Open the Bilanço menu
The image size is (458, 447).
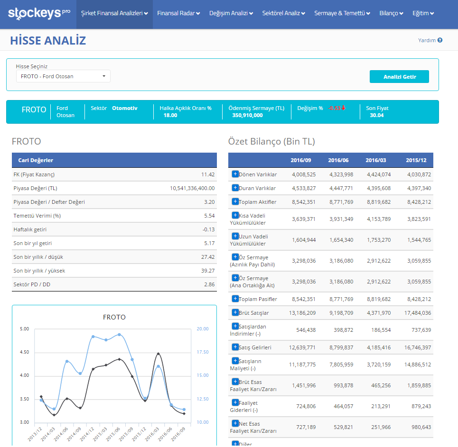pos(391,13)
